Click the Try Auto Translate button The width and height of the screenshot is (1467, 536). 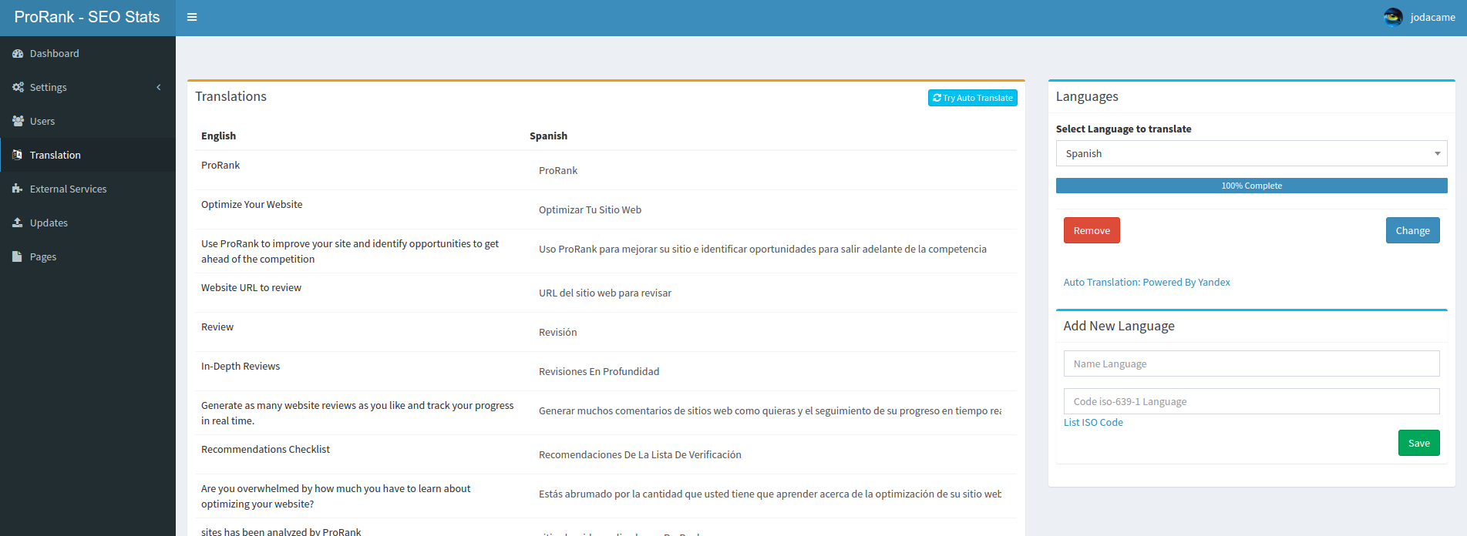click(972, 98)
